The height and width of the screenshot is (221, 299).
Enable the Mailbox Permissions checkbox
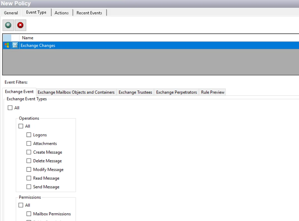tap(29, 214)
